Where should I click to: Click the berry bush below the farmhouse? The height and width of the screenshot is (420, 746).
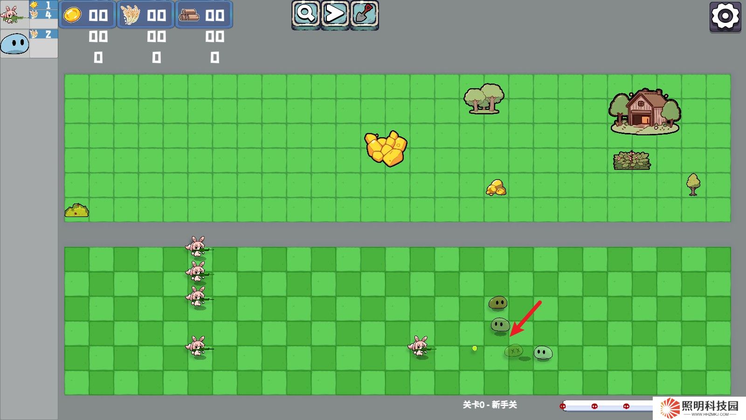(632, 161)
